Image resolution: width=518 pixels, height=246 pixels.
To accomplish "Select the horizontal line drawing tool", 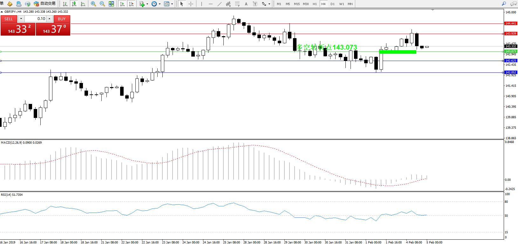I will pos(210,4).
